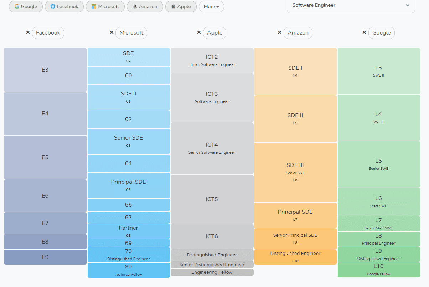The height and width of the screenshot is (287, 429).
Task: Remove the Amazon column with its X
Action: point(280,32)
